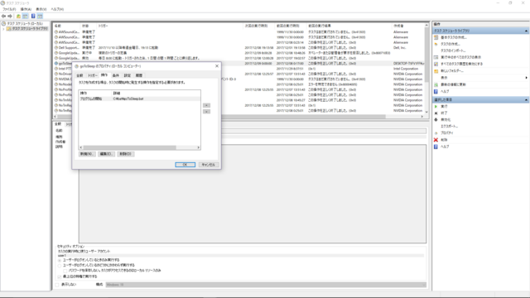Click the Refresh (最新の情報に更新) icon

pyautogui.click(x=436, y=84)
